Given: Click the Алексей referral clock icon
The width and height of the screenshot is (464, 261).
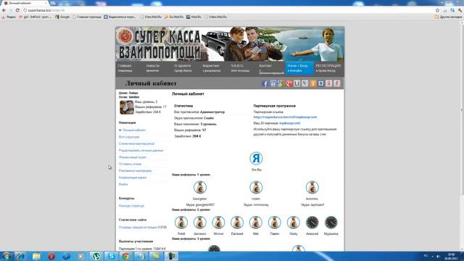Looking at the screenshot, I should 312,223.
